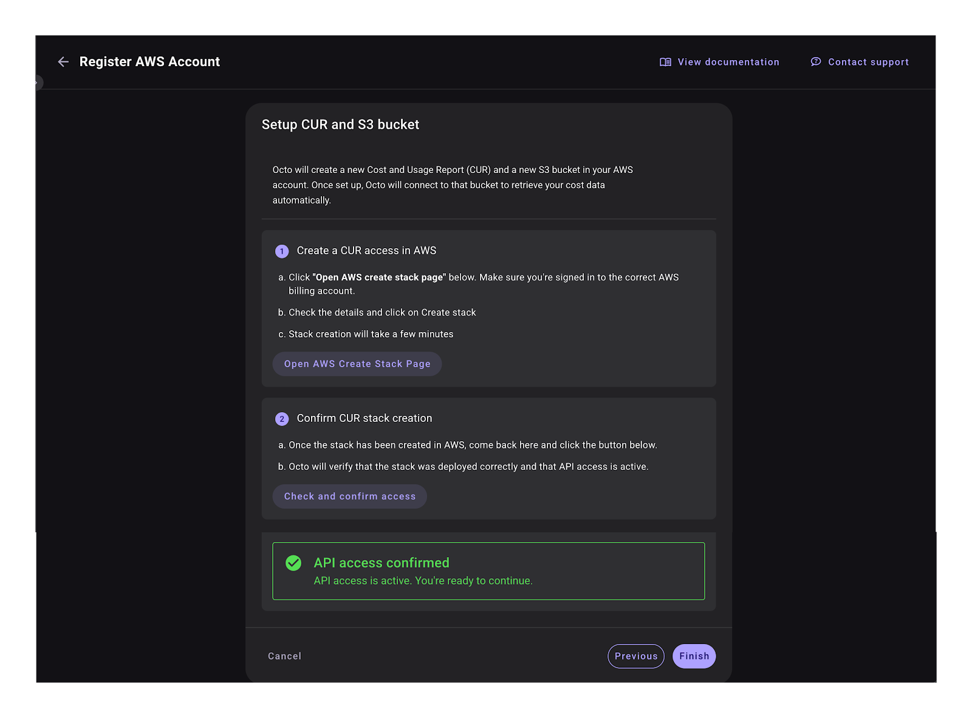This screenshot has width=972, height=718.
Task: Collapse the Create a CUR access in AWS section
Action: [x=366, y=250]
